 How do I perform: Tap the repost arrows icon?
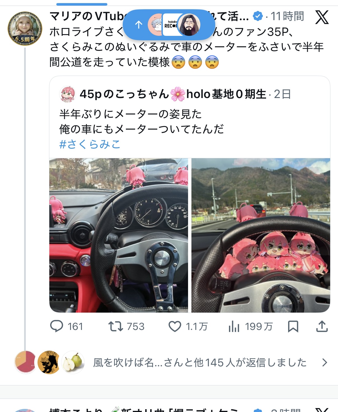pos(115,326)
